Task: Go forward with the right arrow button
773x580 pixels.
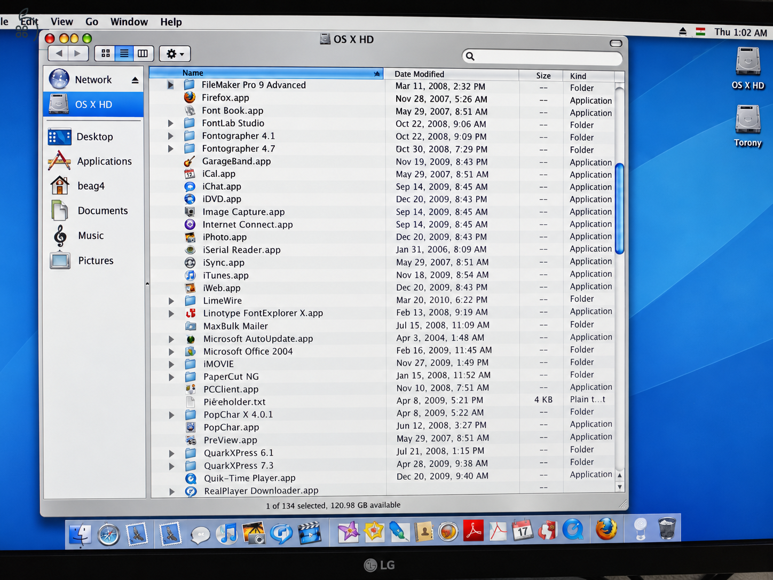Action: 78,53
